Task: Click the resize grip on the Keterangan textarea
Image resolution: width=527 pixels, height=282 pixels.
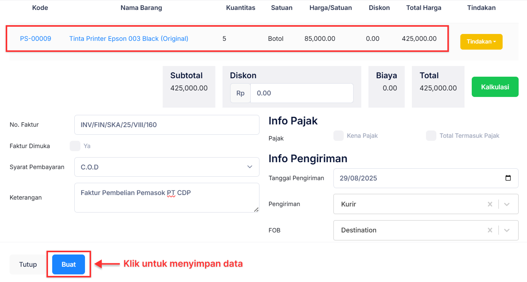Action: [256, 209]
